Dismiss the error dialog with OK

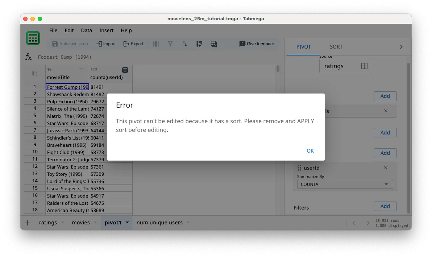coord(310,150)
